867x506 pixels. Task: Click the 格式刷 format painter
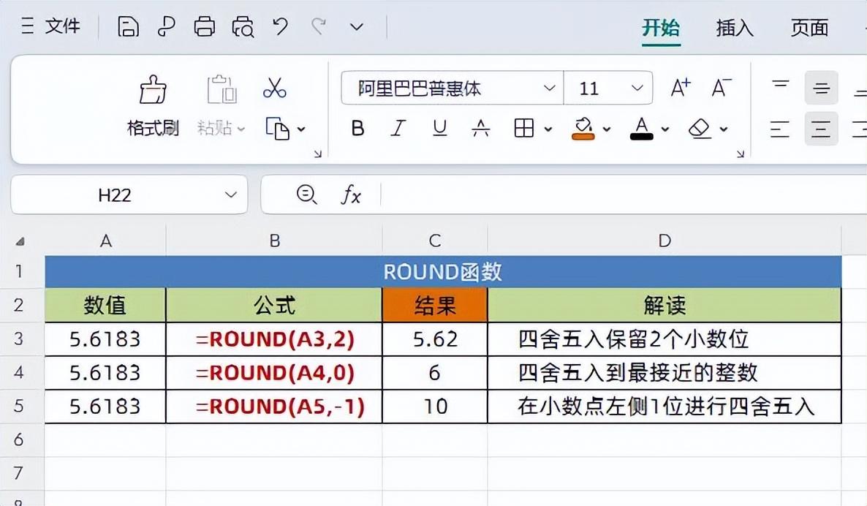click(x=153, y=105)
